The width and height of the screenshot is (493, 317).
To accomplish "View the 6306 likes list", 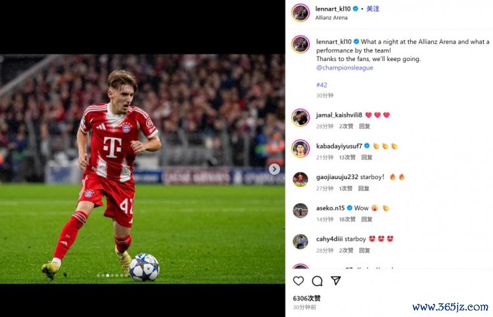I will click(x=306, y=298).
